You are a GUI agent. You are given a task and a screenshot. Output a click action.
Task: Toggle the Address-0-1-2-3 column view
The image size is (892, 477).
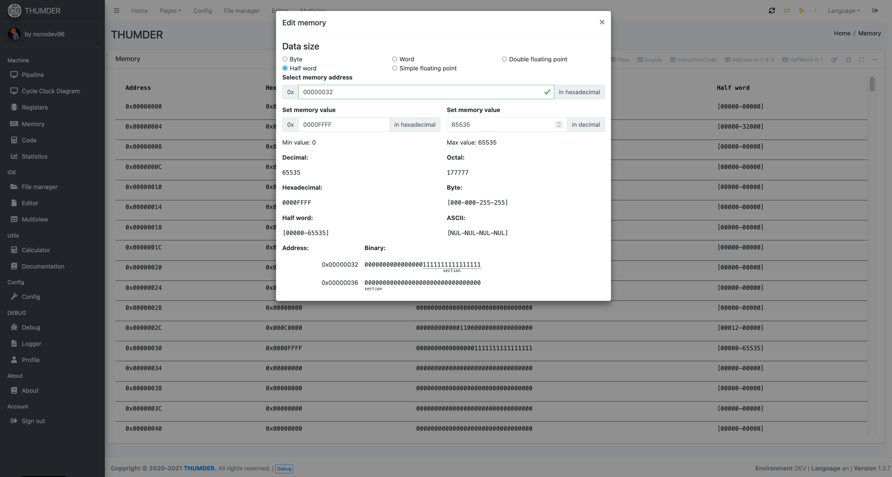pos(749,59)
